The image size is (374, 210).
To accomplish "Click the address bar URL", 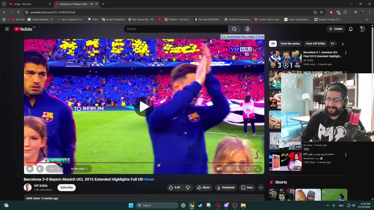I will (x=53, y=12).
